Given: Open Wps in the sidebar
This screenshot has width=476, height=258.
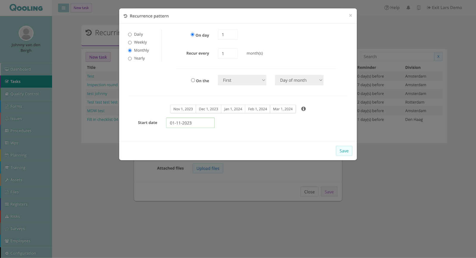Looking at the screenshot, I should (x=26, y=143).
